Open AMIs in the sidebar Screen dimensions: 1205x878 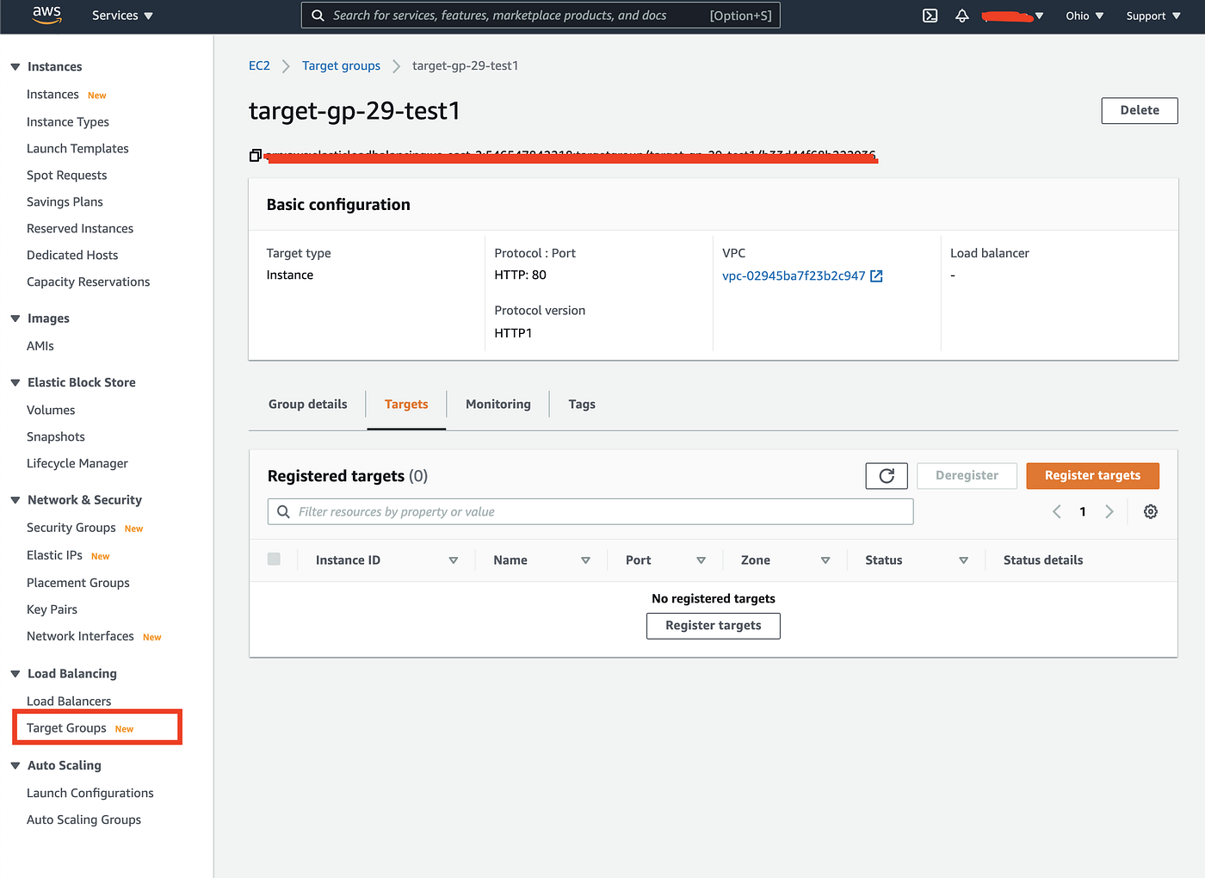(40, 346)
